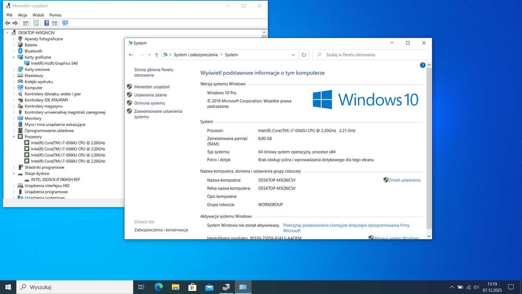The height and width of the screenshot is (294, 522).
Task: Click the clock and date in taskbar
Action: [x=492, y=287]
